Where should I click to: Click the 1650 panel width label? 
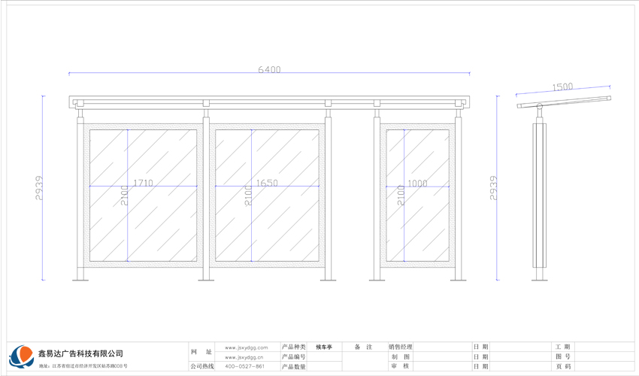267,183
